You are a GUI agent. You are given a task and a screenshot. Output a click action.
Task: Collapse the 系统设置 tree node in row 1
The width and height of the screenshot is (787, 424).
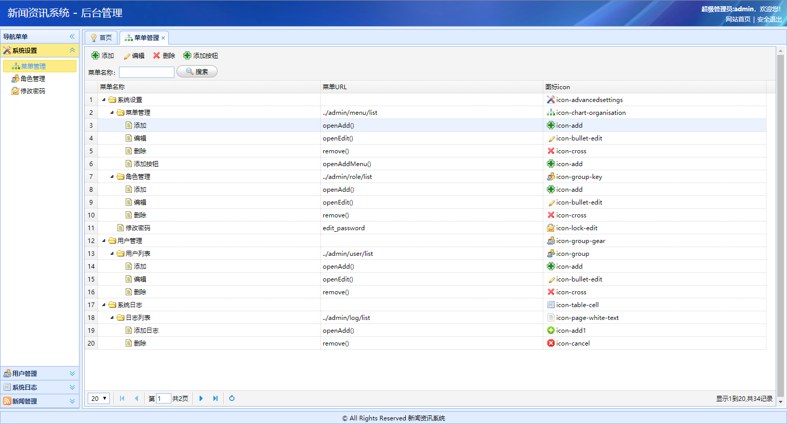click(x=104, y=99)
